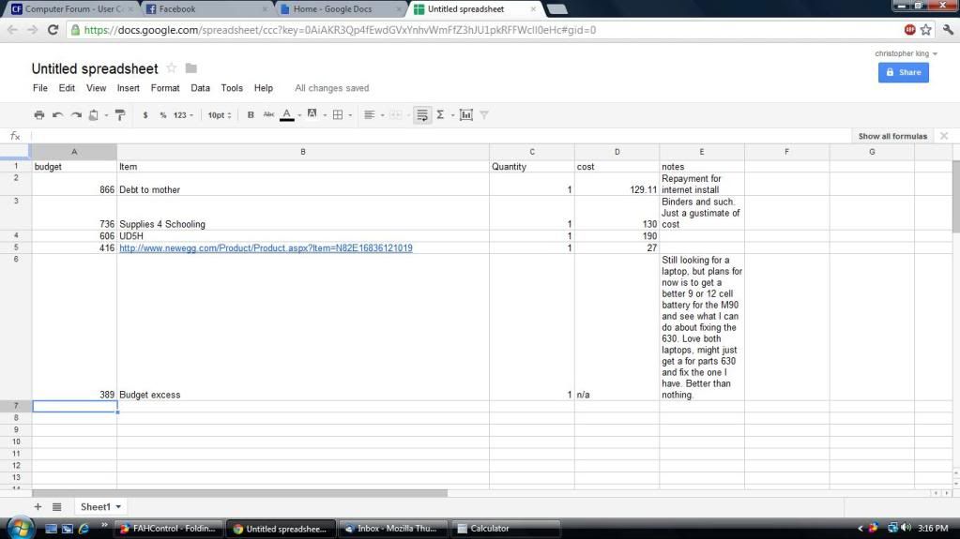Insert a chart using the chart icon
Image resolution: width=960 pixels, height=539 pixels.
pyautogui.click(x=465, y=115)
